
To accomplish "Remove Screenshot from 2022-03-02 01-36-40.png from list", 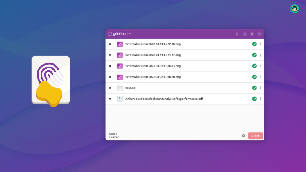I will click(110, 77).
